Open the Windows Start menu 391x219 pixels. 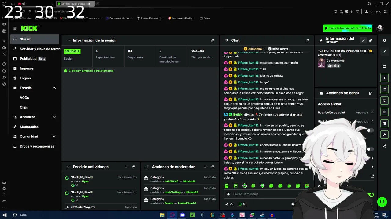pyautogui.click(x=5, y=215)
